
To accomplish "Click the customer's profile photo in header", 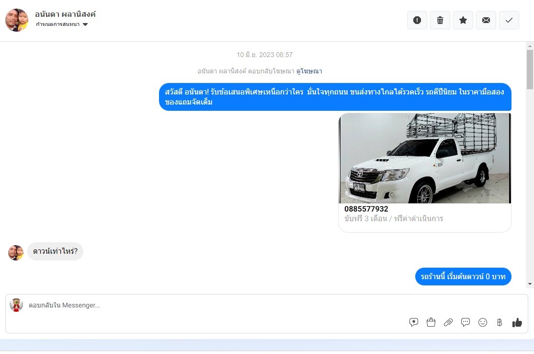I will pyautogui.click(x=17, y=20).
